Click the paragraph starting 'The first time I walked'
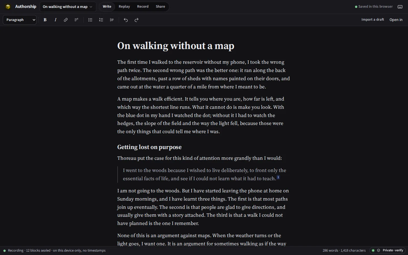This screenshot has width=408, height=255. click(203, 75)
